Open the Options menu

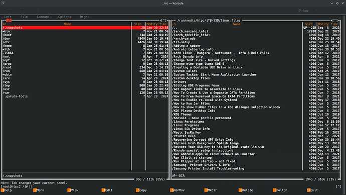[x=64, y=17]
